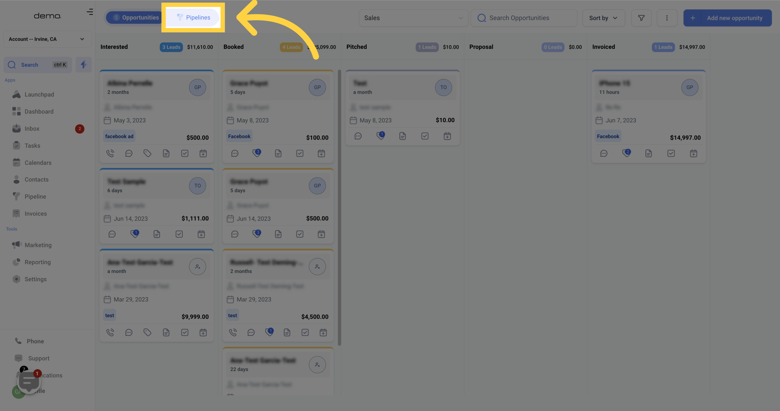The image size is (780, 411).
Task: Open the three-dot options menu in the toolbar
Action: coord(667,18)
